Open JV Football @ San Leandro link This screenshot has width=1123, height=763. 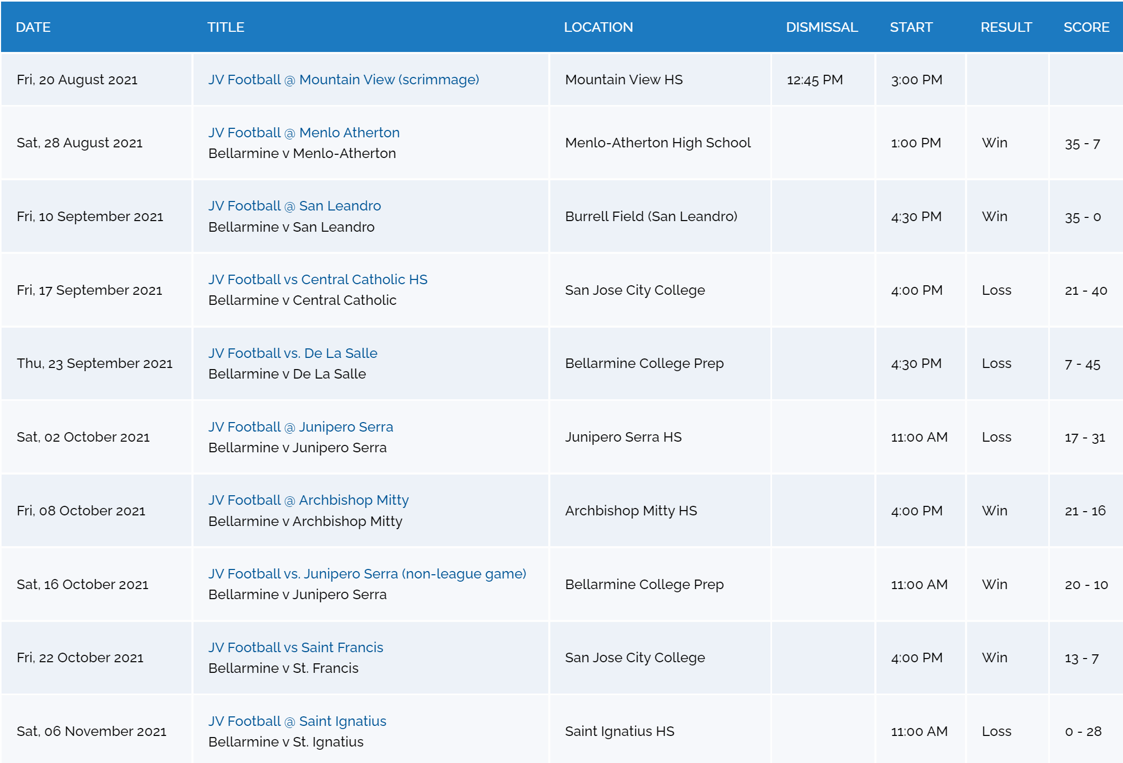294,206
